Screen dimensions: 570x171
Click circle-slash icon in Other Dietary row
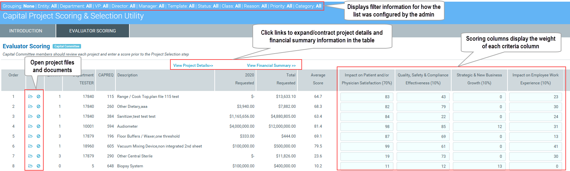(38, 107)
